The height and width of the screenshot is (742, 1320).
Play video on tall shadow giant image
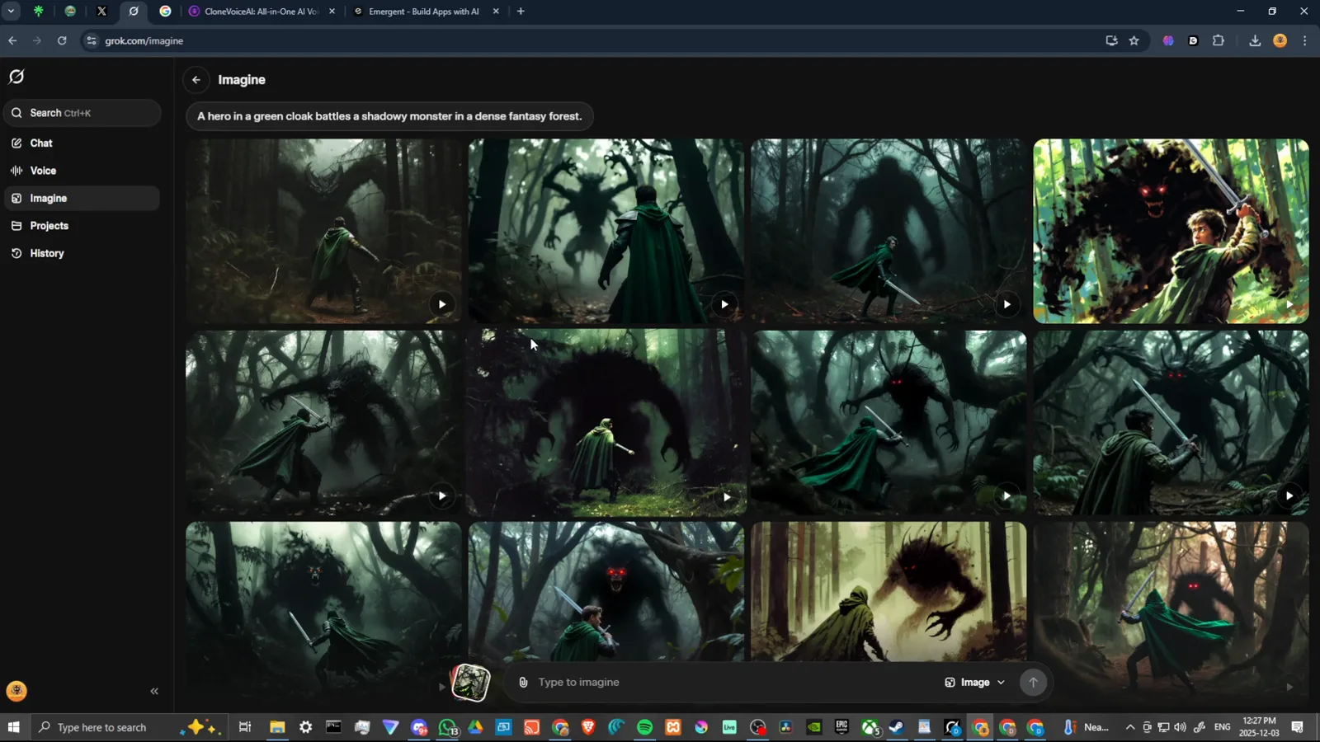(x=1006, y=304)
